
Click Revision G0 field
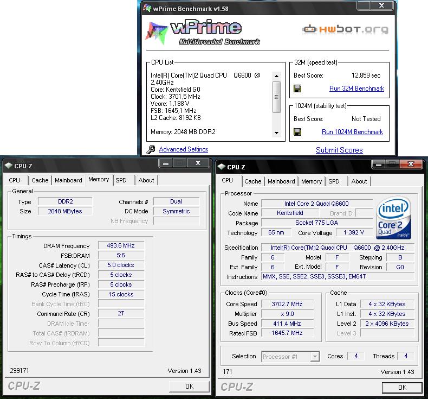(400, 267)
